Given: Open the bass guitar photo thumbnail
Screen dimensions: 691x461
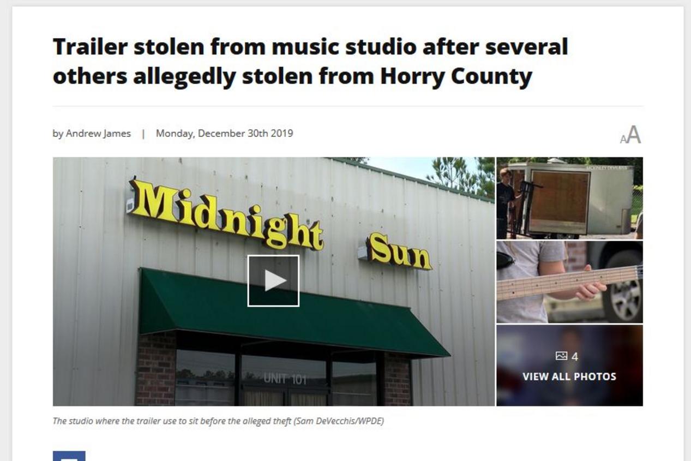Looking at the screenshot, I should click(x=569, y=282).
